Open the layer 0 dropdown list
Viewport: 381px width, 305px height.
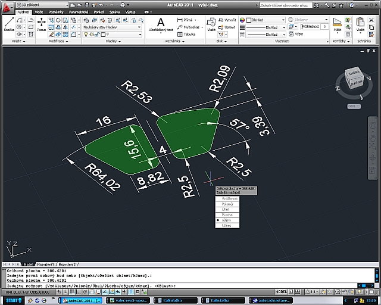(x=112, y=35)
